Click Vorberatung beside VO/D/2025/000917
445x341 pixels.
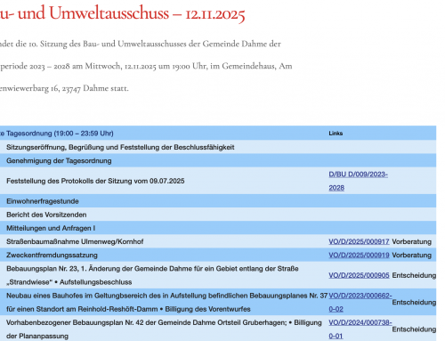[411, 241]
